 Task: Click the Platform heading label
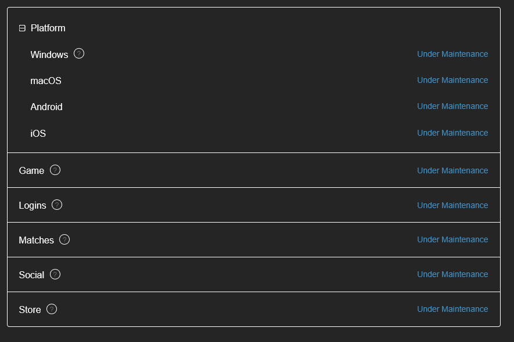click(48, 28)
